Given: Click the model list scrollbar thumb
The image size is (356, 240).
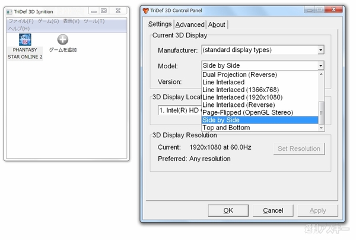Looking at the screenshot, I should [321, 113].
